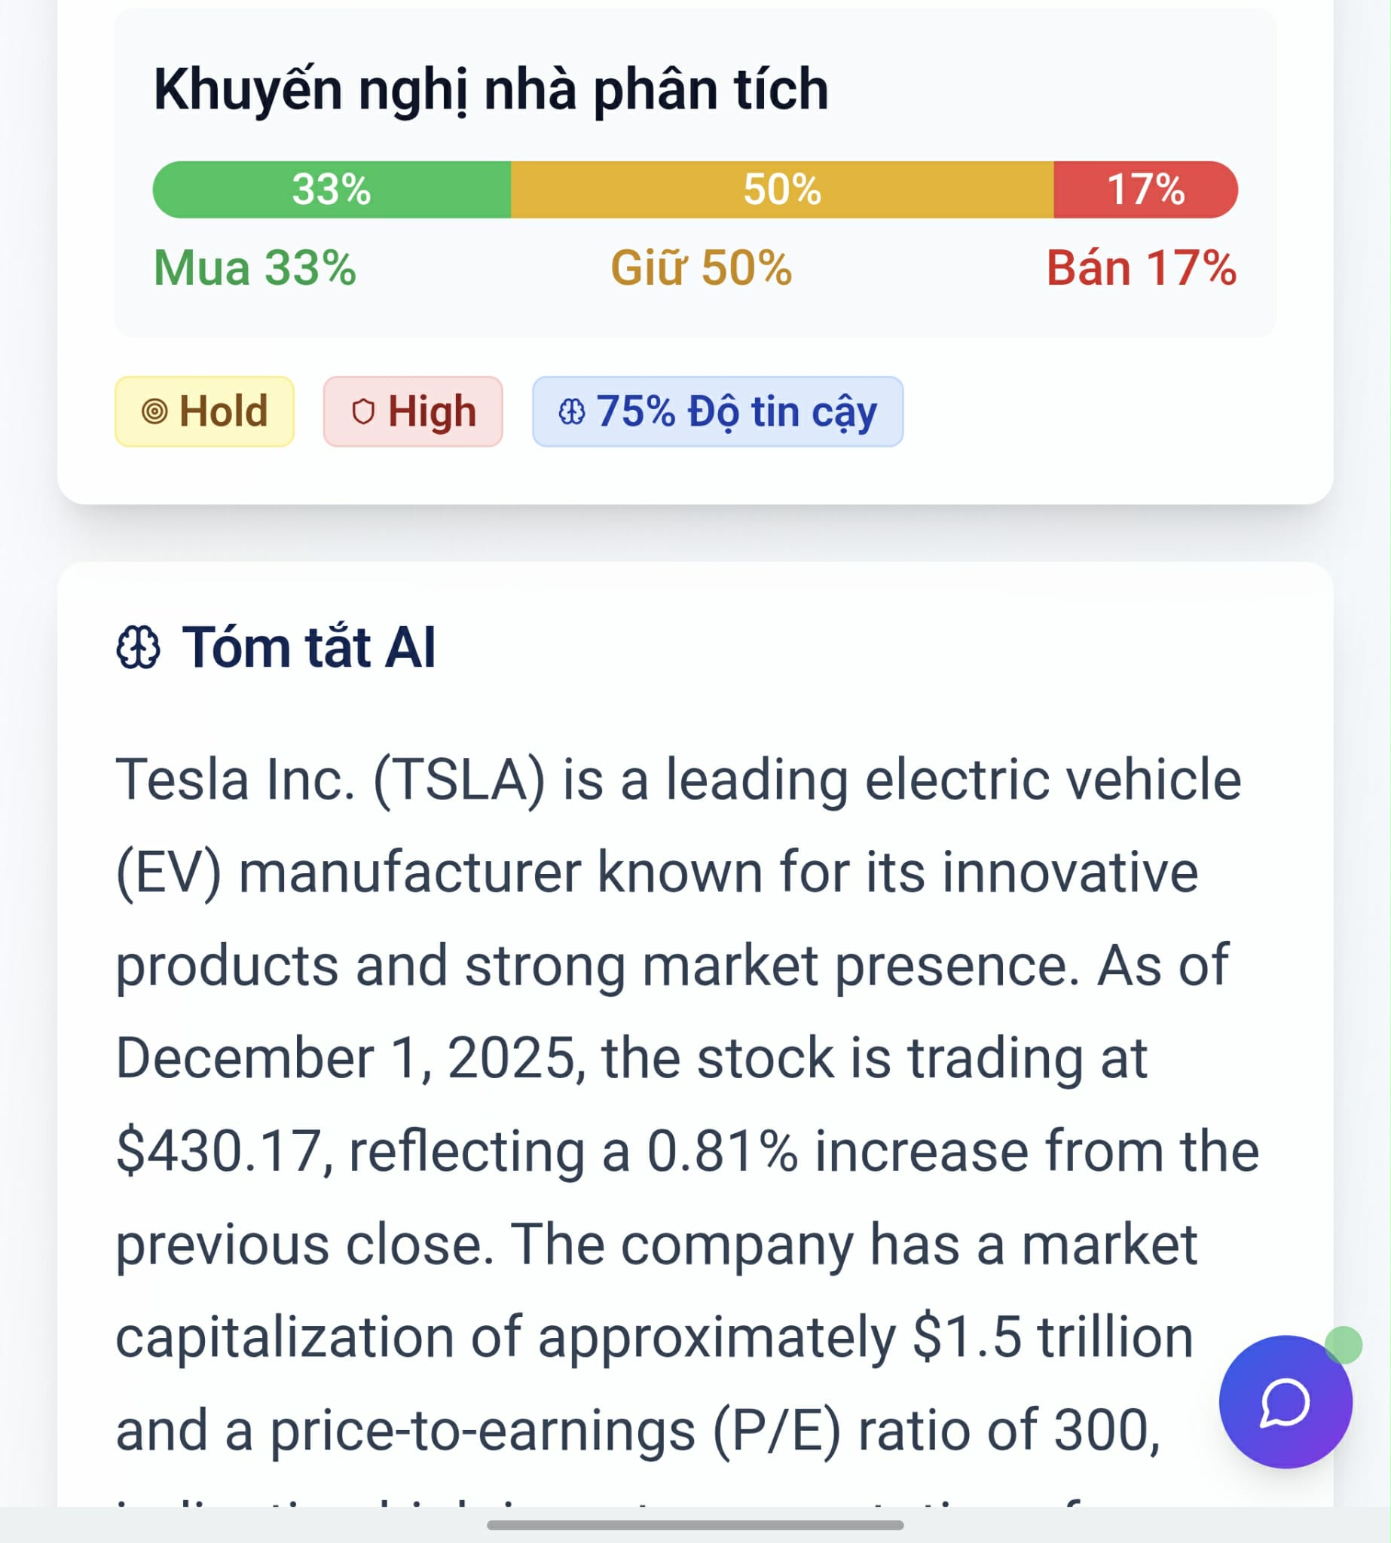Click the brain icon in the confidence badge
Screen dimensions: 1391x1543
tap(572, 411)
